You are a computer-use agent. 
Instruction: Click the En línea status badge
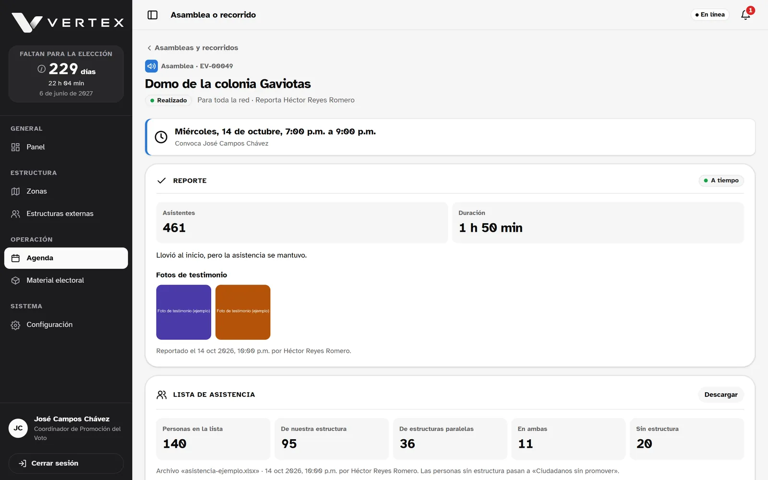(x=710, y=15)
